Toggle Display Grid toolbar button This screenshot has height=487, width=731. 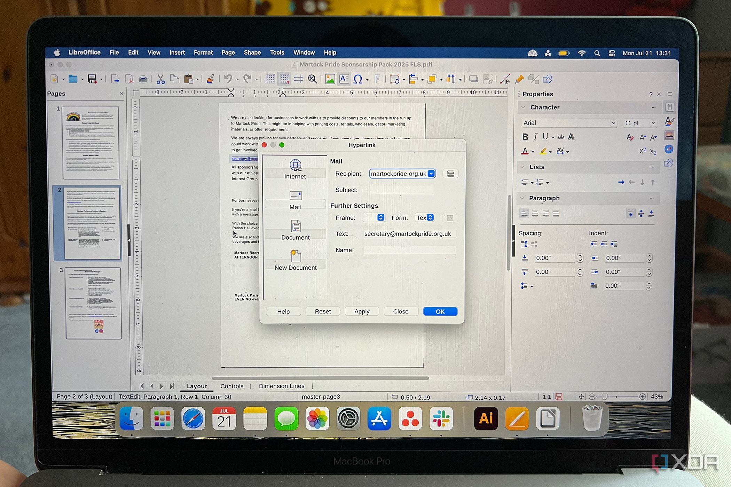pyautogui.click(x=270, y=79)
